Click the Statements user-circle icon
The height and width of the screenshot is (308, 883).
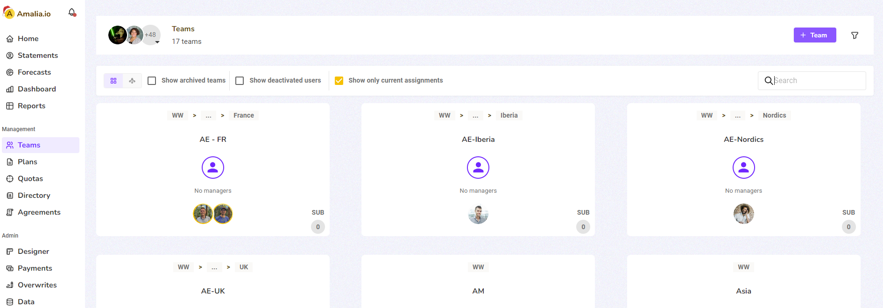coord(10,56)
